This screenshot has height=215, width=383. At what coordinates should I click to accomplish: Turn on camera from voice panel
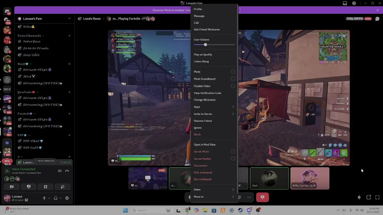pyautogui.click(x=12, y=187)
